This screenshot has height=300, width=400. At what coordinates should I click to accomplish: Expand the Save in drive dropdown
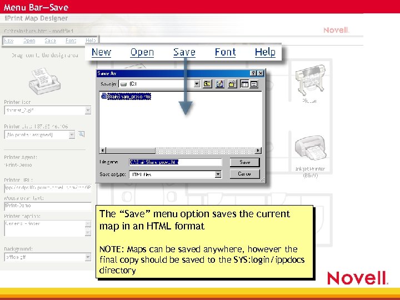[x=197, y=84]
